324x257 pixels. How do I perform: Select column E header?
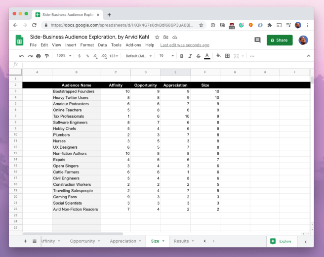(175, 72)
